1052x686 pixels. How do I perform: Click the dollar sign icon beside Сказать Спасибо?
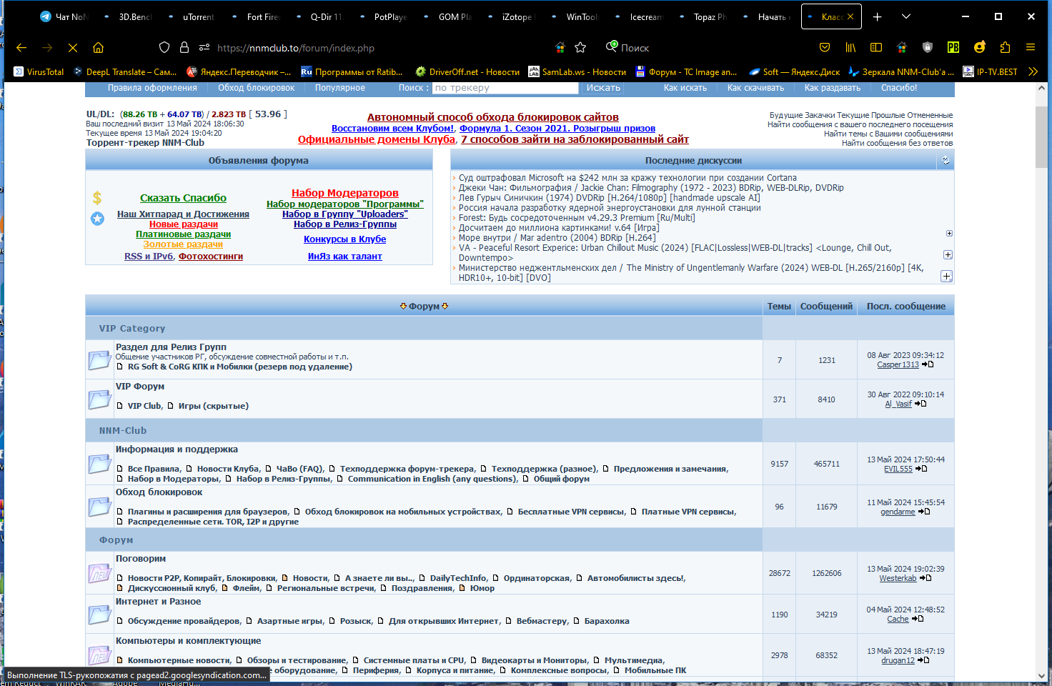pos(97,198)
